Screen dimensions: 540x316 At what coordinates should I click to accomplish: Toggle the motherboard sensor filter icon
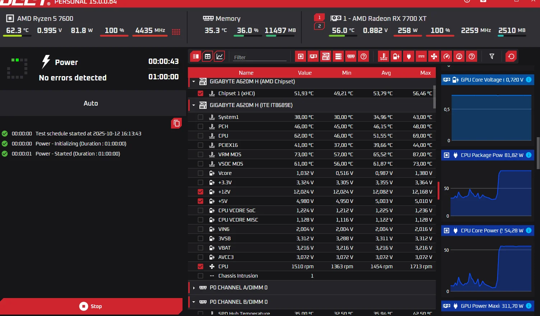click(326, 56)
